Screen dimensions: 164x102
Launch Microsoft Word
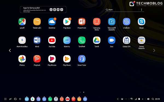pos(37,40)
